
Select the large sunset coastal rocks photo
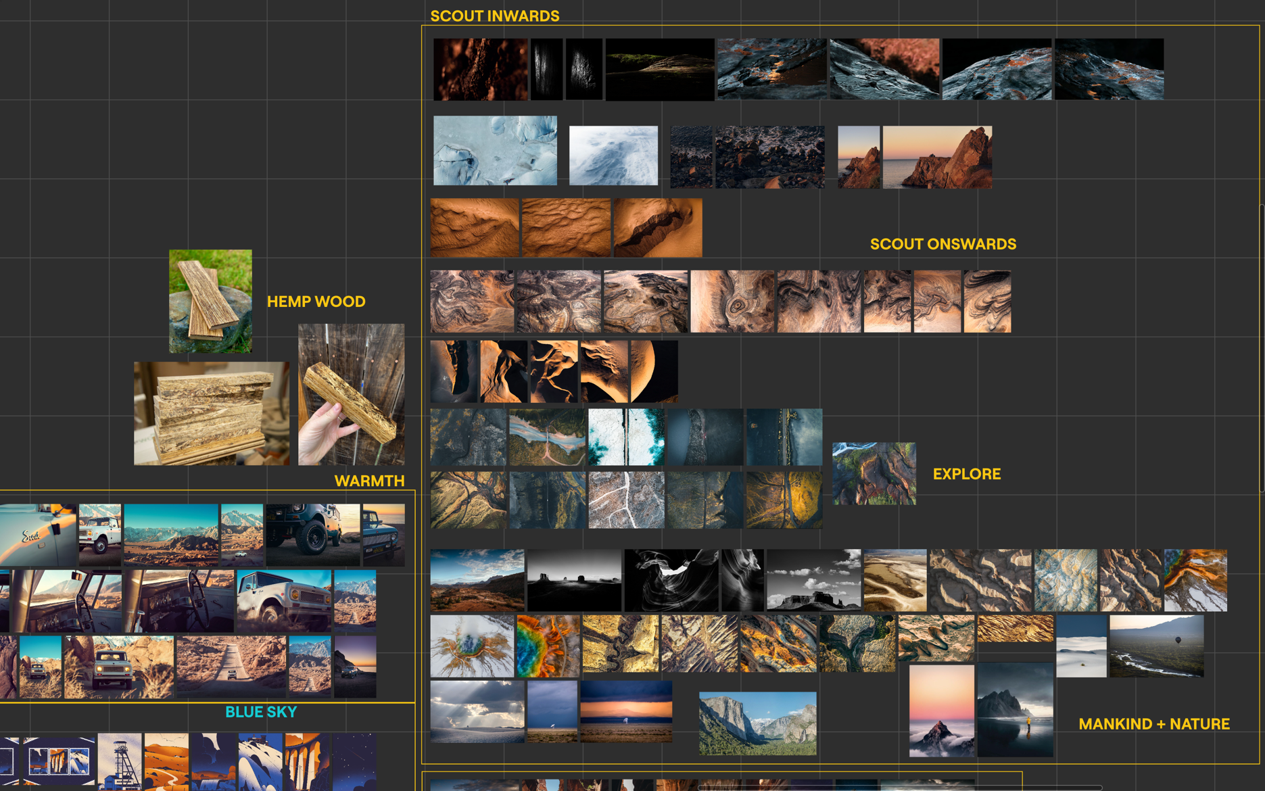[x=936, y=157]
